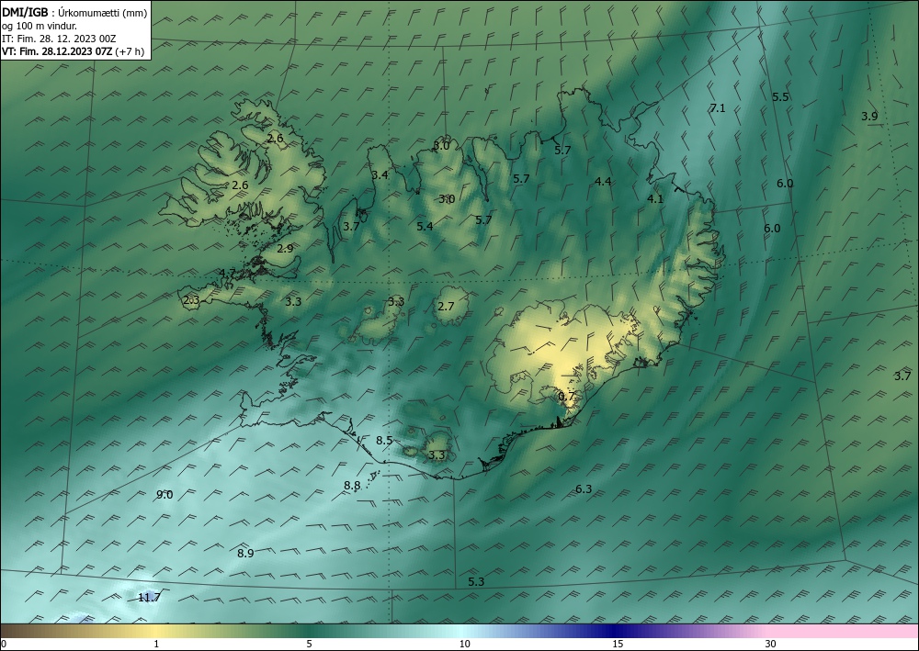Click the dark navy band of the color scale
Screen dimensions: 919x651
(x=616, y=631)
